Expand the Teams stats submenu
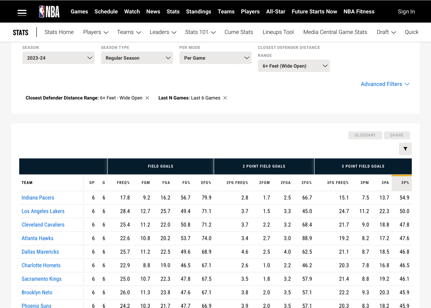431x308 pixels. coord(129,32)
